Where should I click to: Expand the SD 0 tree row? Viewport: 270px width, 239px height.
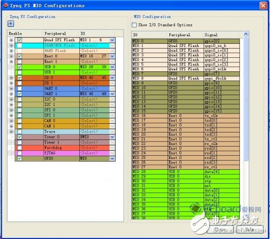[11, 78]
